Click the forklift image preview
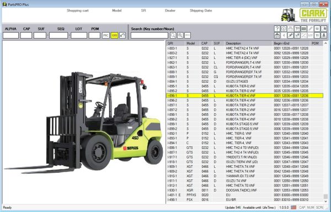This screenshot has width=331, height=212. (84, 123)
